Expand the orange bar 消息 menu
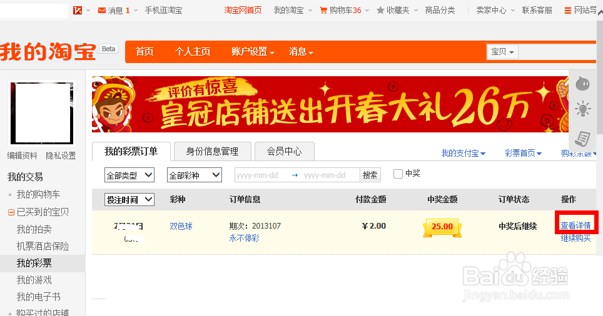The image size is (603, 316). click(x=301, y=51)
